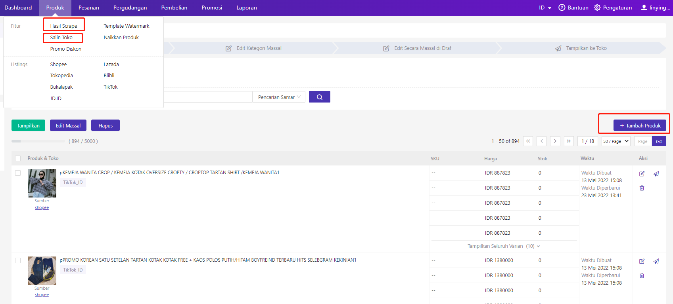
Task: Click the Page number input field
Action: pyautogui.click(x=642, y=141)
